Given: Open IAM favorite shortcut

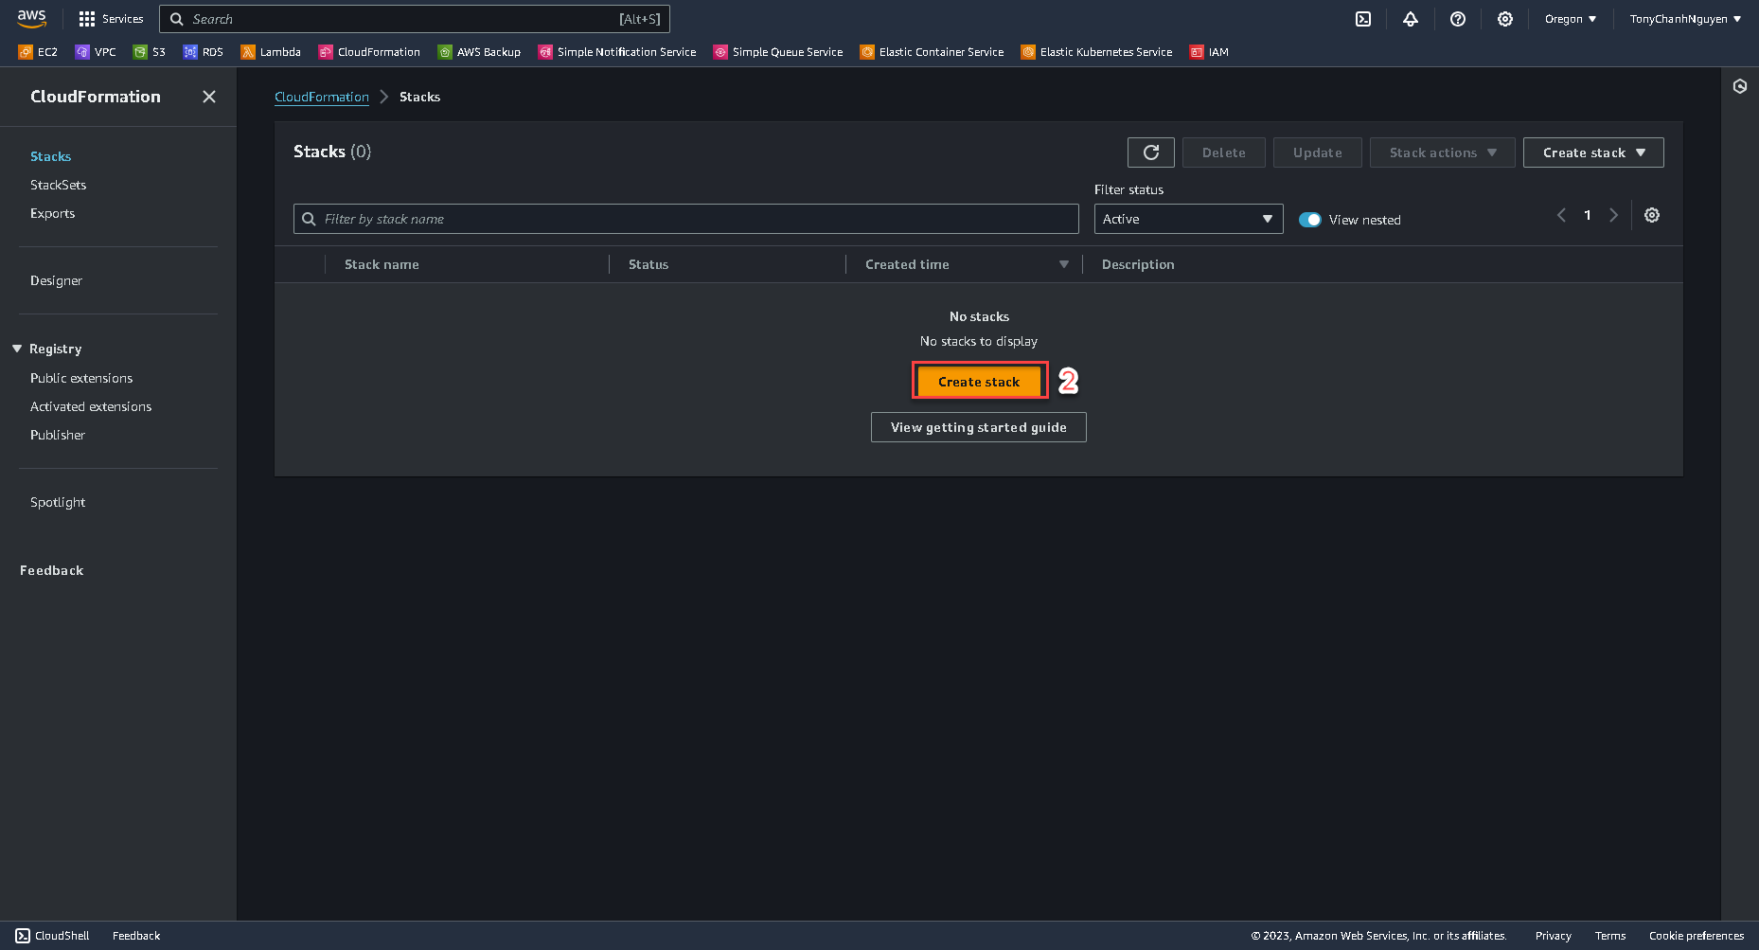Looking at the screenshot, I should tap(1209, 52).
